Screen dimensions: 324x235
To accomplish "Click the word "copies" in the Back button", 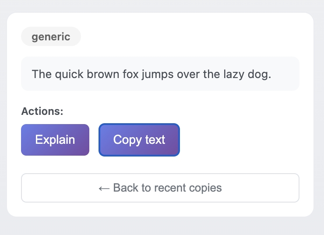I will 206,188.
